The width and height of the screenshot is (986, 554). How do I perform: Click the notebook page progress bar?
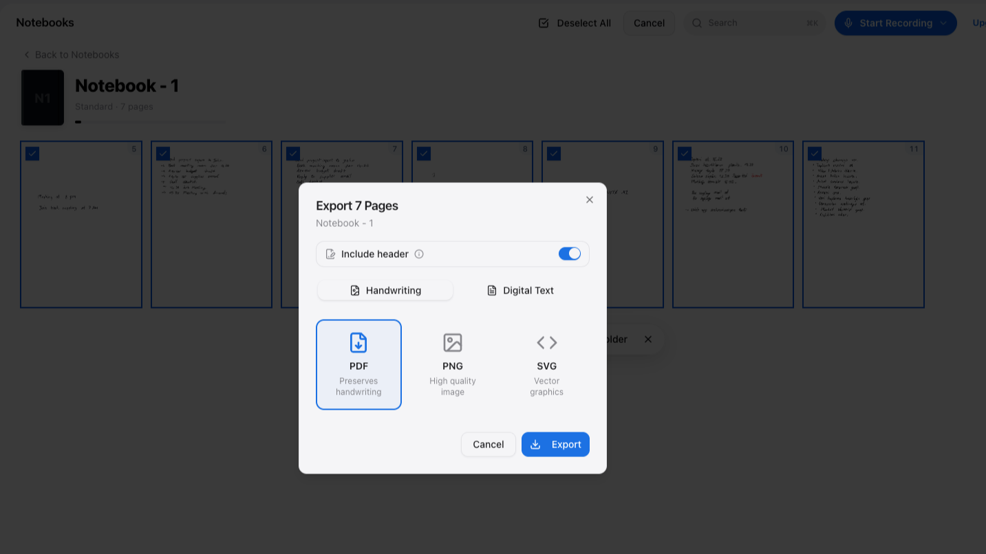tap(150, 122)
